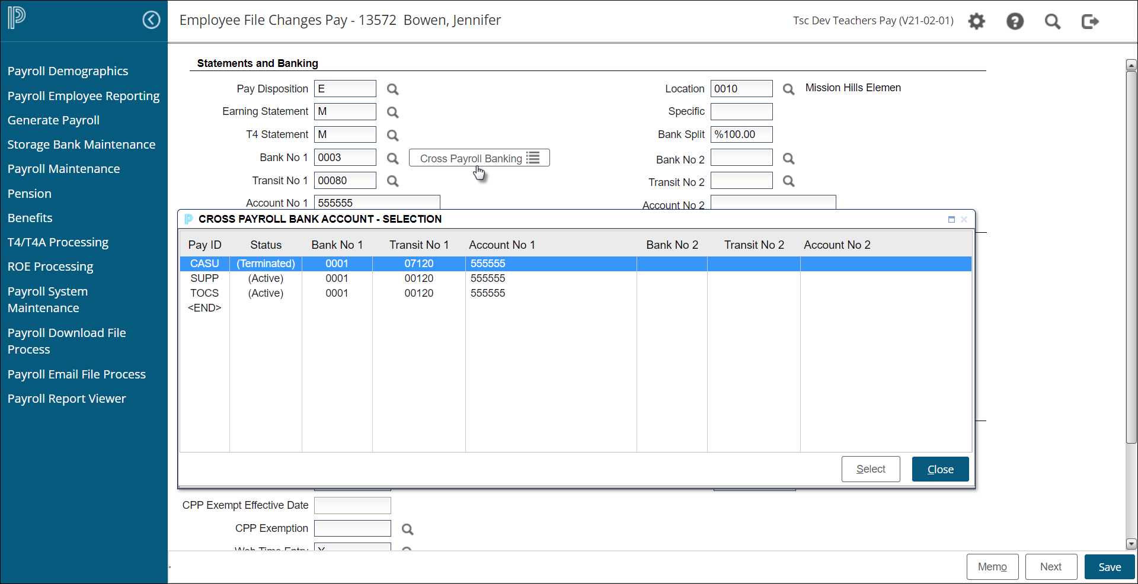Open help via the question mark icon
Image resolution: width=1138 pixels, height=584 pixels.
[x=1015, y=22]
